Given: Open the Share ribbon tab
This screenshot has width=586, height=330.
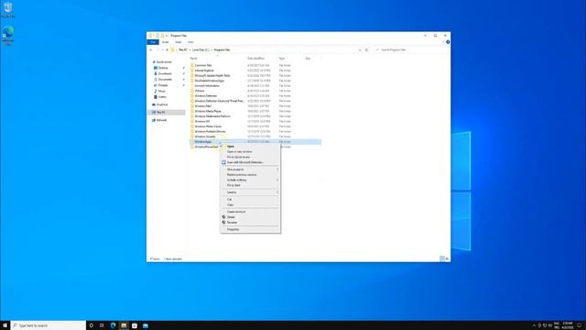Looking at the screenshot, I should (x=179, y=42).
